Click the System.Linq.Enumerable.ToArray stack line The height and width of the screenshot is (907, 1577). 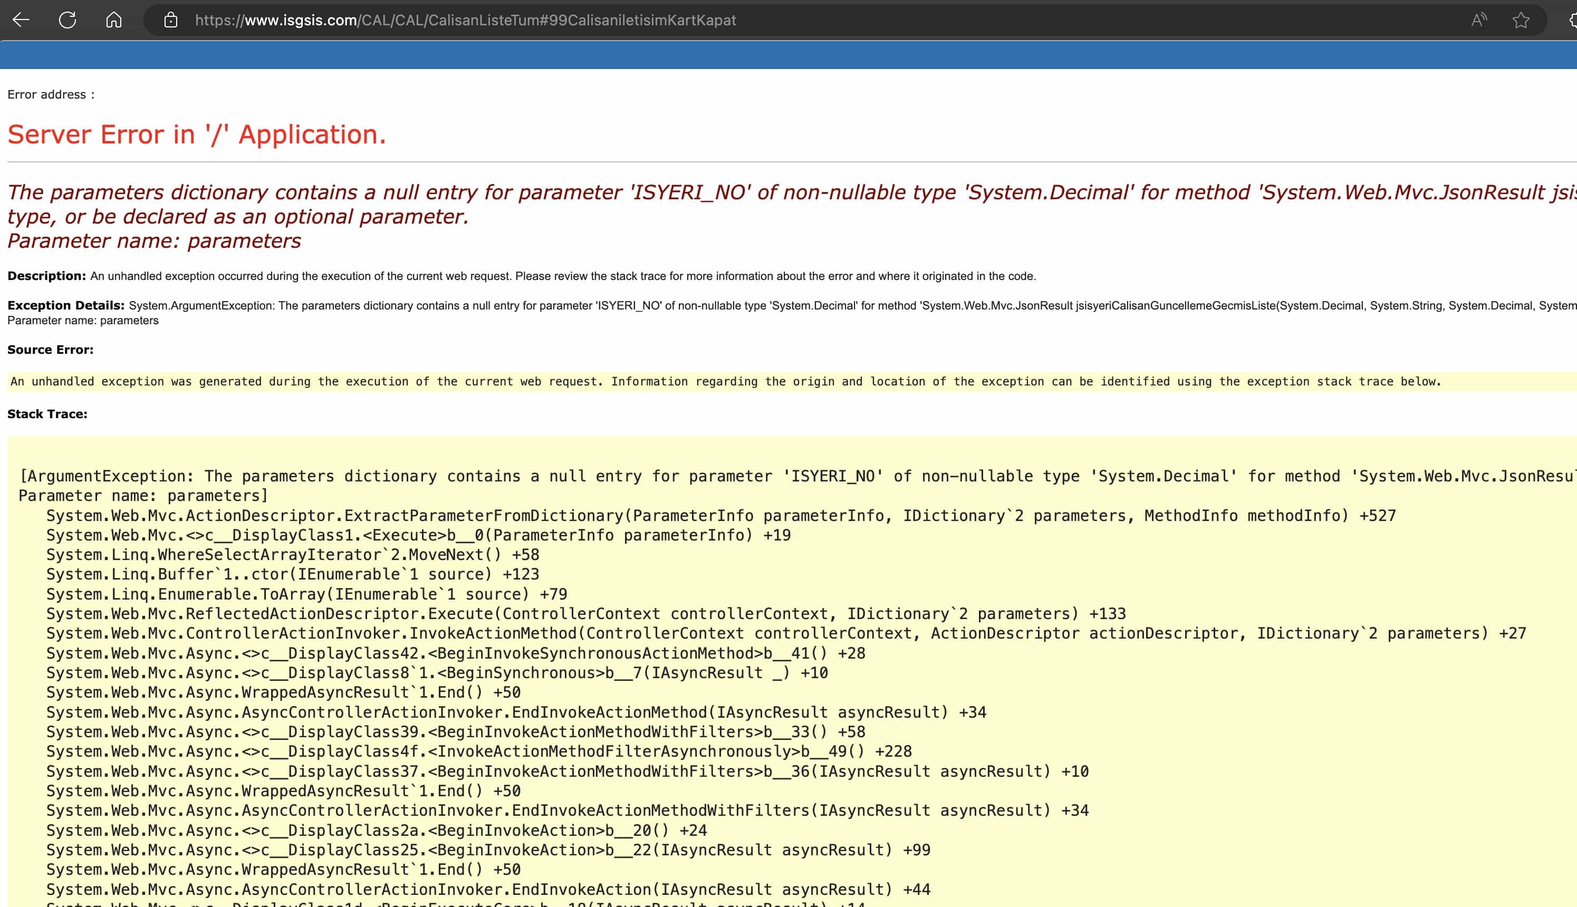pyautogui.click(x=306, y=594)
